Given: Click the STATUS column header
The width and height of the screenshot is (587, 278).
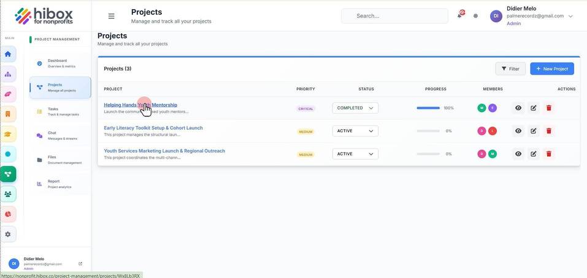Looking at the screenshot, I should point(366,89).
